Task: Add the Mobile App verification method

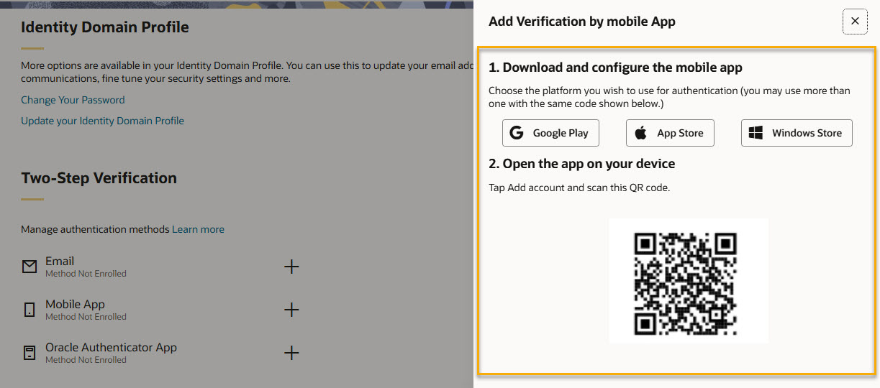Action: click(x=291, y=310)
